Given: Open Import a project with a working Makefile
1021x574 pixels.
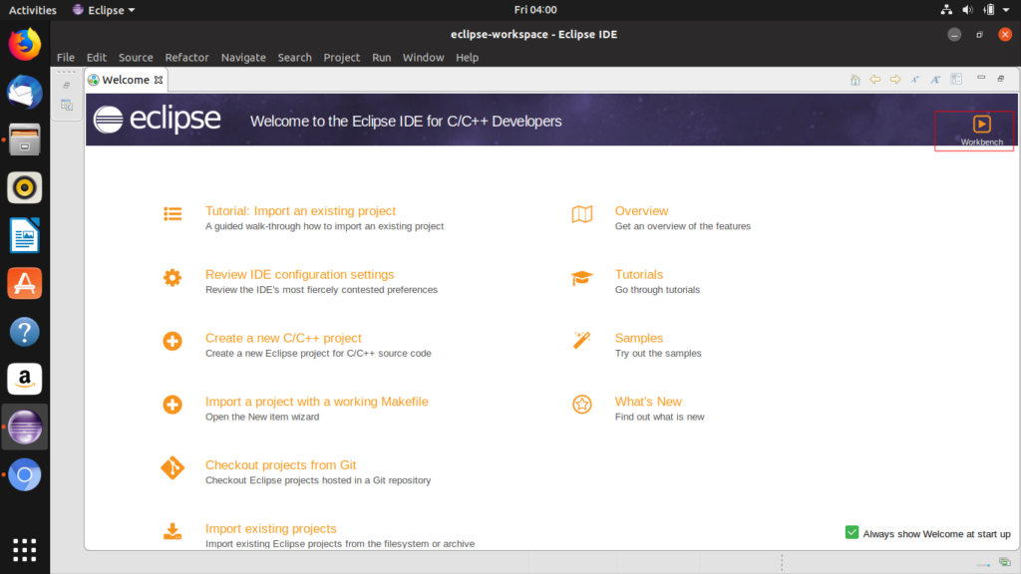Looking at the screenshot, I should point(316,402).
